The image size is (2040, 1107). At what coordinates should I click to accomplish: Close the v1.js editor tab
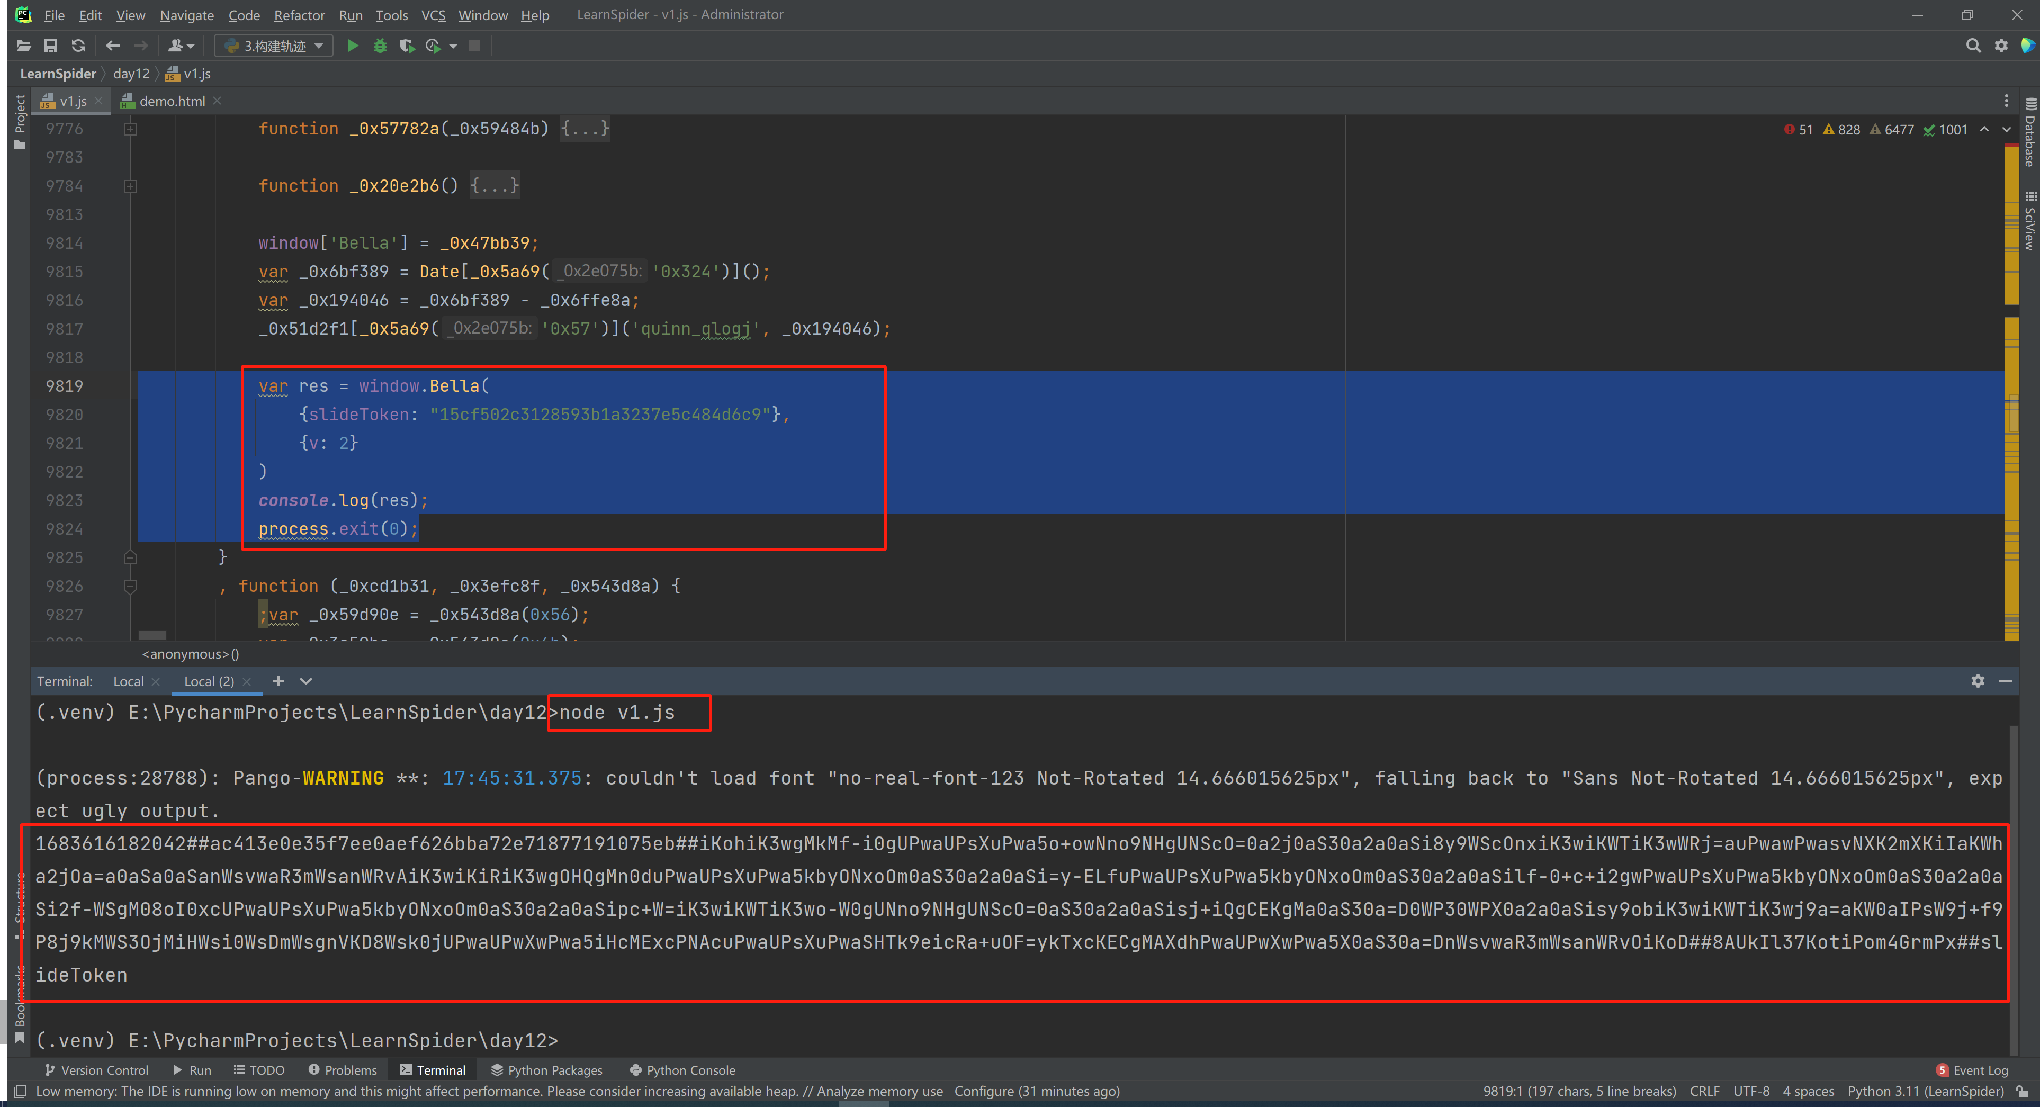[98, 101]
